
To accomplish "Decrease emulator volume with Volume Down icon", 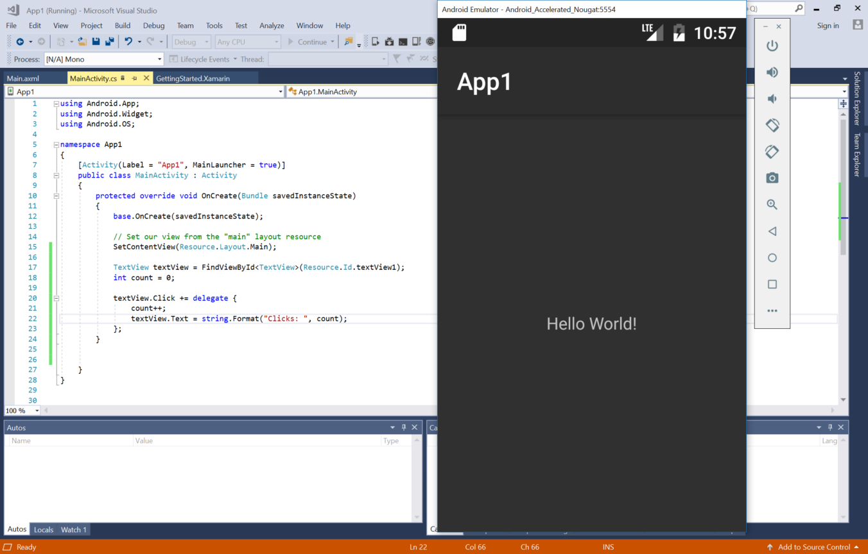I will (772, 98).
